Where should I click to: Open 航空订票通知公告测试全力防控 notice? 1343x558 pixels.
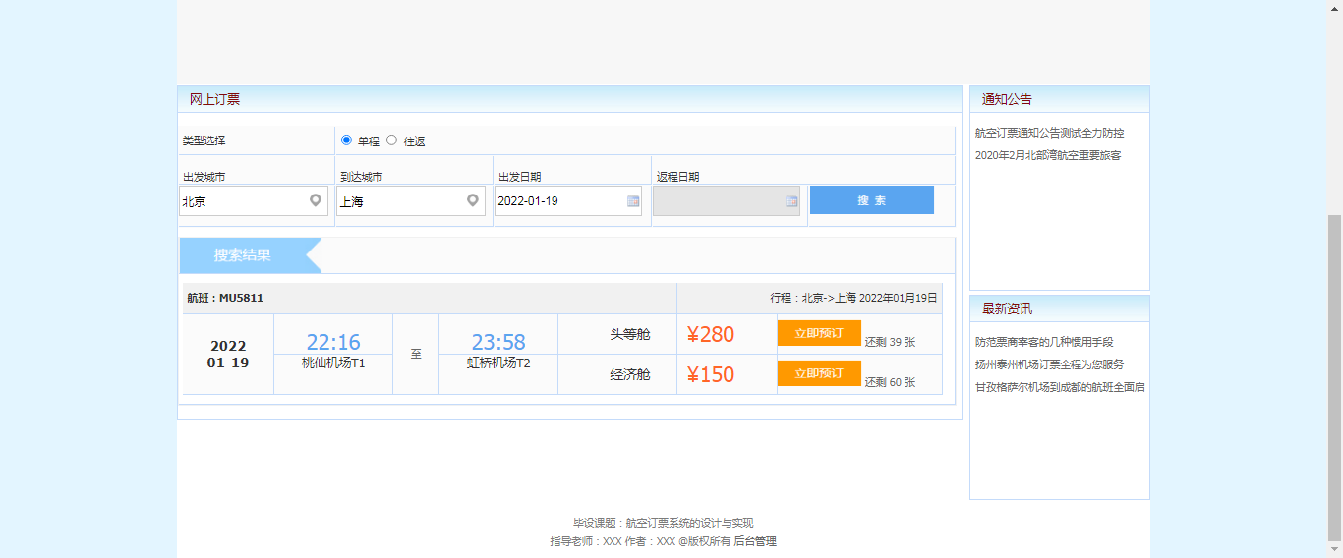coord(1049,133)
